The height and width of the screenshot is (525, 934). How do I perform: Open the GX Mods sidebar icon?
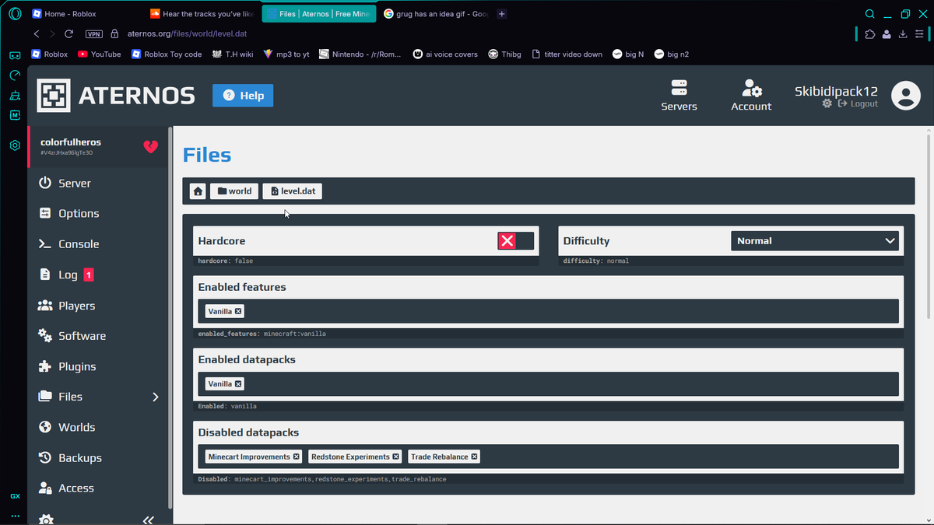[15, 115]
